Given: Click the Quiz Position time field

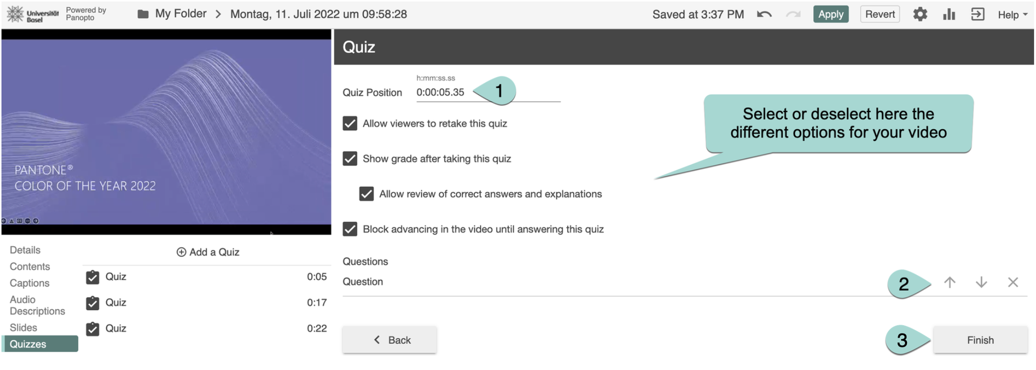Looking at the screenshot, I should click(440, 93).
